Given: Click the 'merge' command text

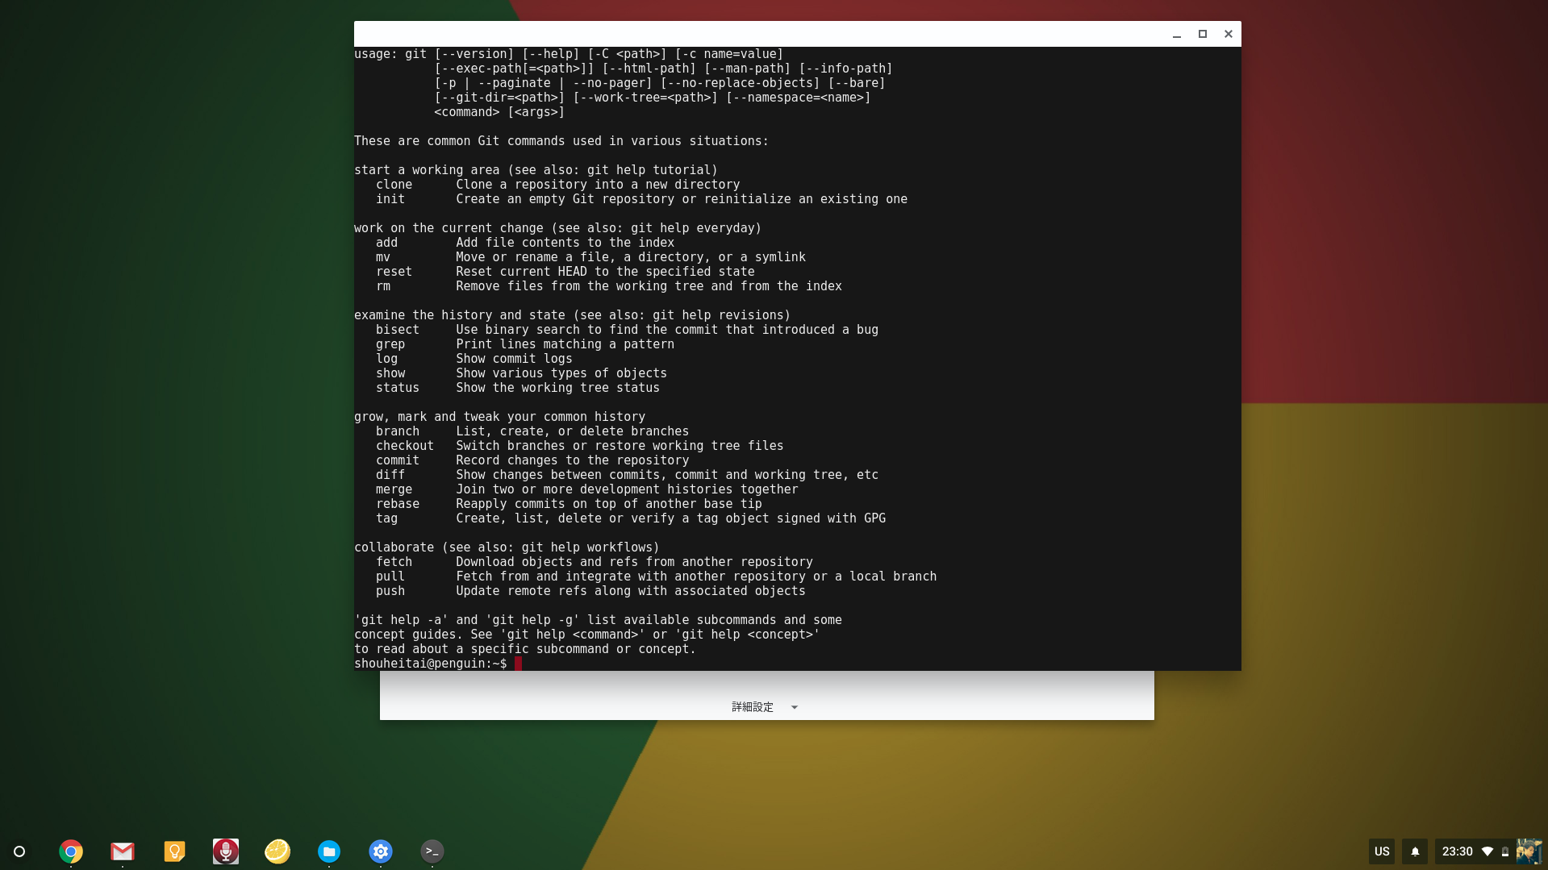Looking at the screenshot, I should [394, 489].
